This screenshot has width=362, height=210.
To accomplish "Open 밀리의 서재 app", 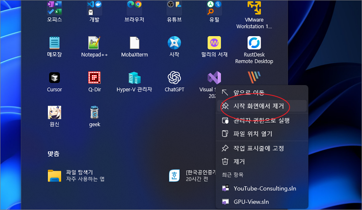I will tap(214, 47).
